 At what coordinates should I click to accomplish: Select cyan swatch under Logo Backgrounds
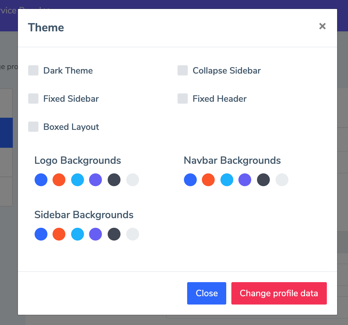point(78,180)
